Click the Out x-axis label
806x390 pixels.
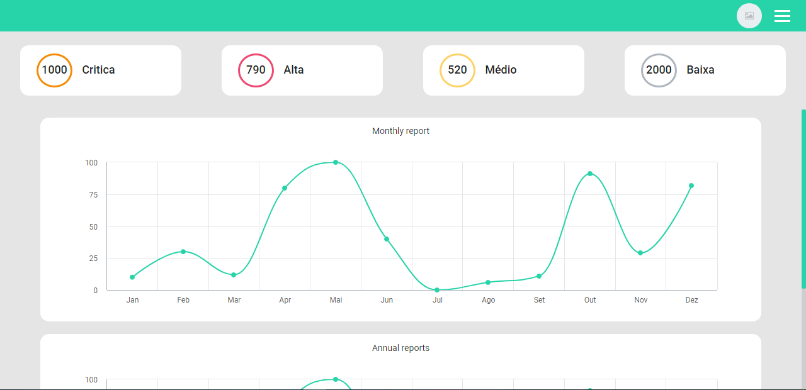coord(590,300)
